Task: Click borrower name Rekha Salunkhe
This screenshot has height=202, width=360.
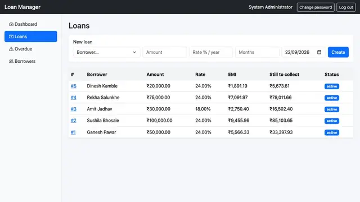Action: click(103, 97)
